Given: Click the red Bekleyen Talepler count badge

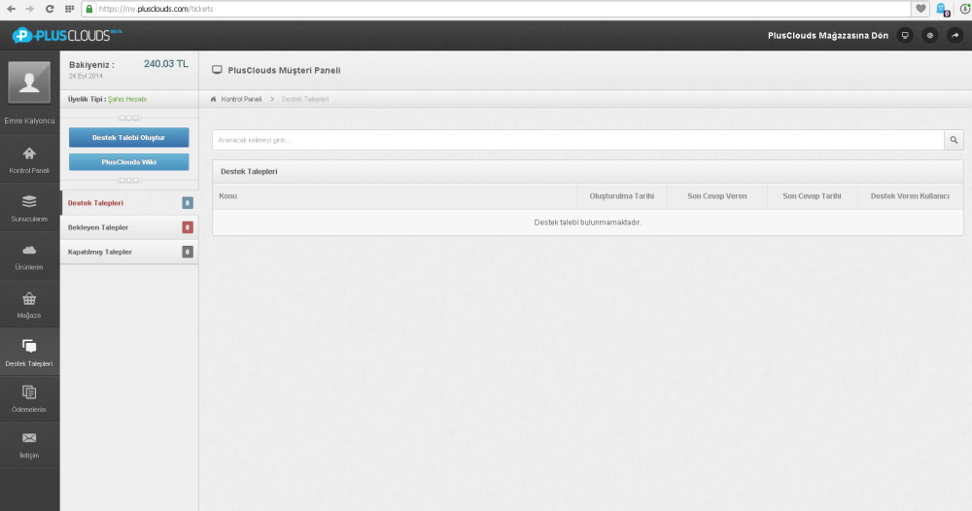Looking at the screenshot, I should 188,227.
